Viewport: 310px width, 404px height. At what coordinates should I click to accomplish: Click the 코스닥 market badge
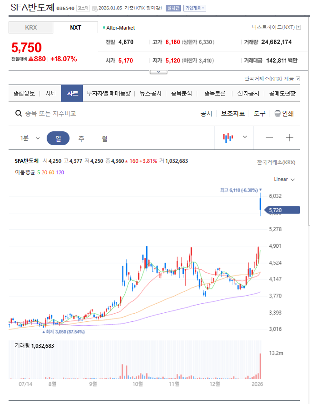[83, 8]
